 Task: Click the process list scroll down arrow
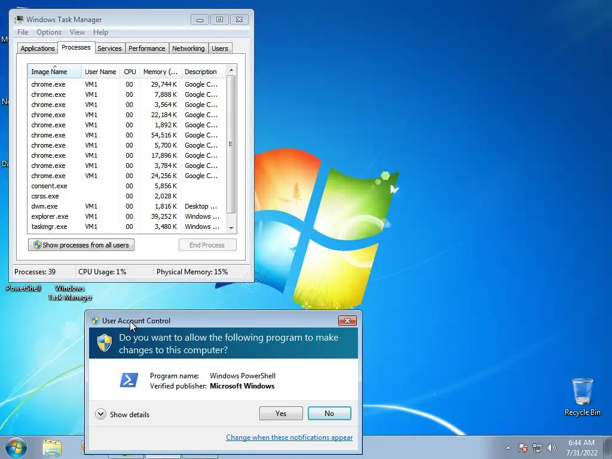(x=231, y=228)
